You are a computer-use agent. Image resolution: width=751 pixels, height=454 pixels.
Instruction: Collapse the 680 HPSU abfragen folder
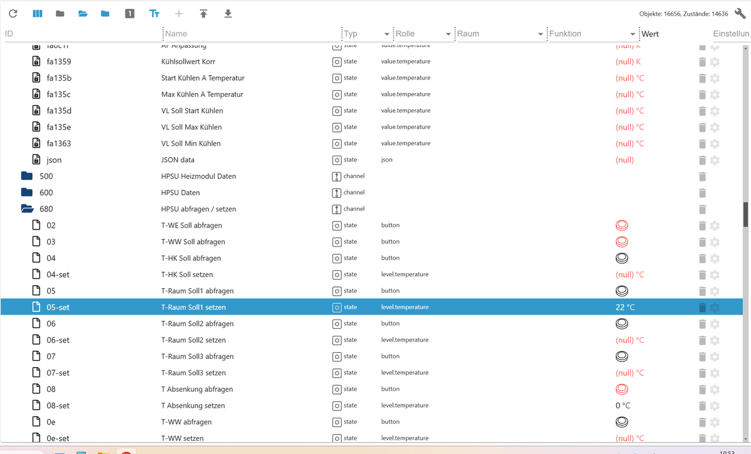[27, 209]
